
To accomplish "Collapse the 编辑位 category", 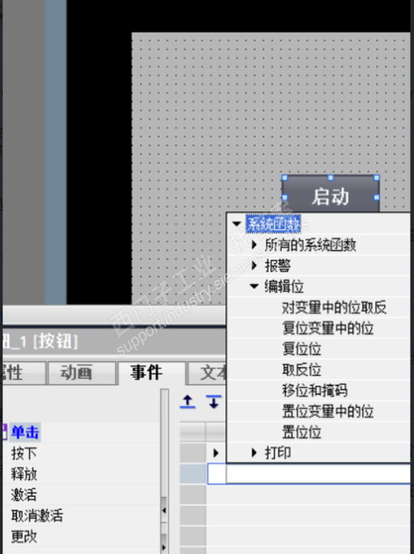I will point(254,286).
